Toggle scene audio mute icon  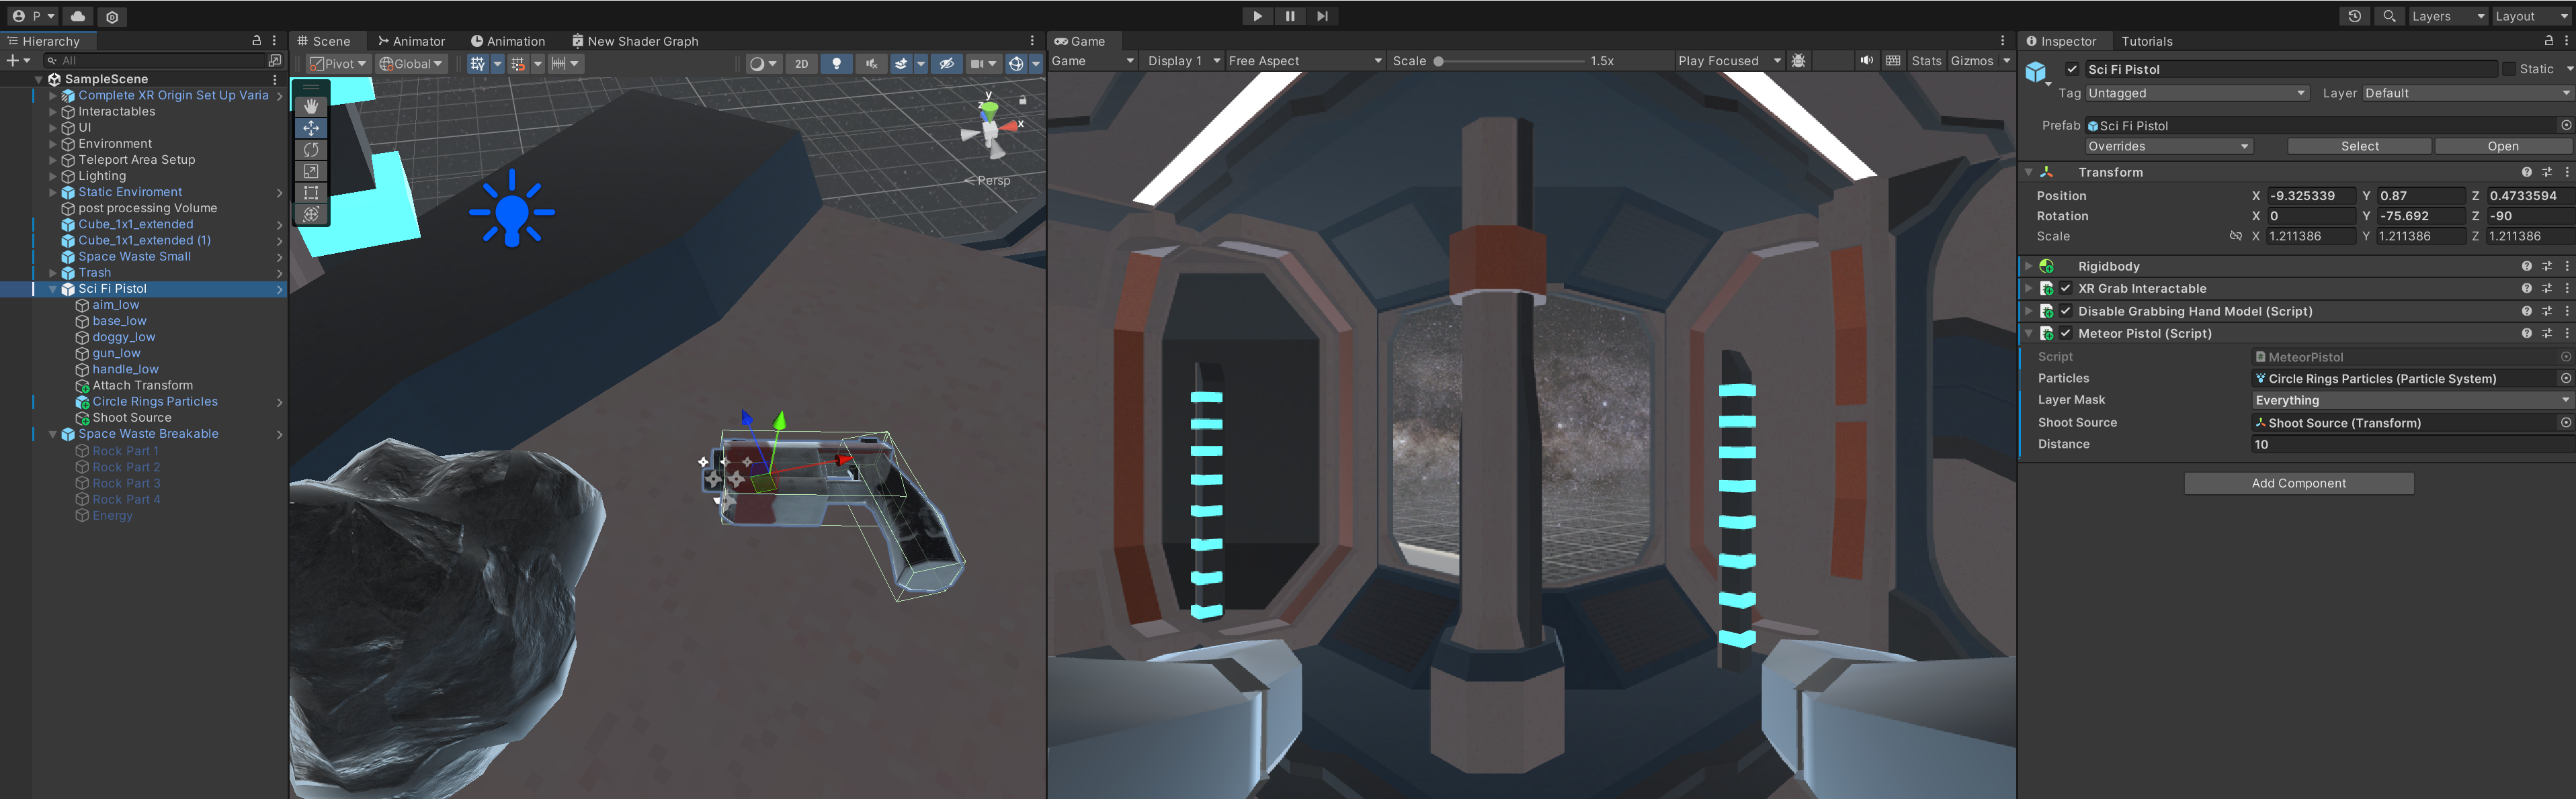click(x=871, y=63)
